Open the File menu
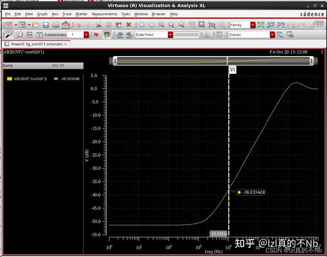The height and width of the screenshot is (257, 327). tap(8, 14)
